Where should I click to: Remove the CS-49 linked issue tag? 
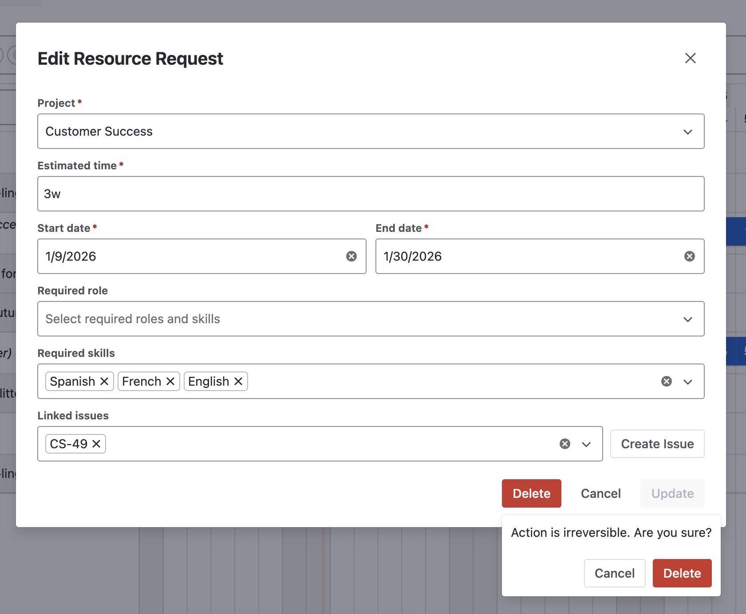[96, 444]
